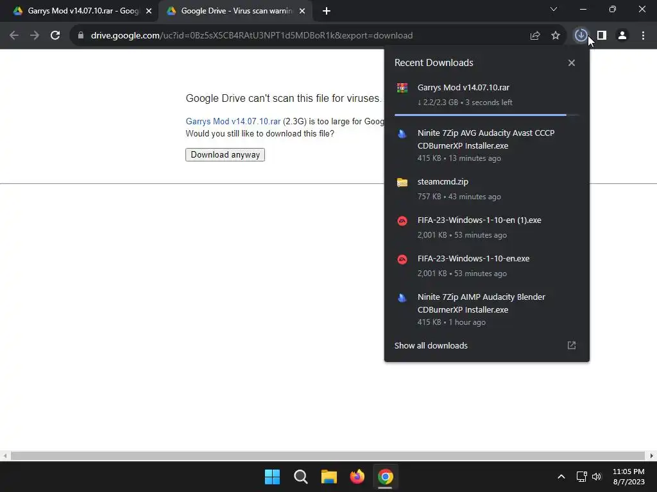Click the Chrome downloads toolbar icon
657x492 pixels.
point(581,36)
